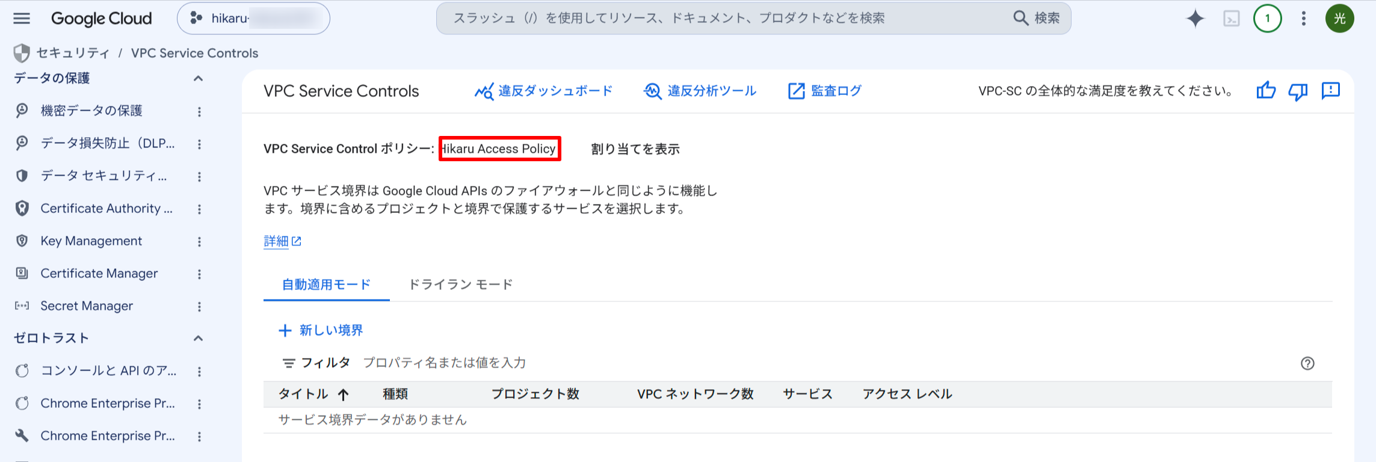Image resolution: width=1376 pixels, height=462 pixels.
Task: Click the search input field
Action: [x=722, y=18]
